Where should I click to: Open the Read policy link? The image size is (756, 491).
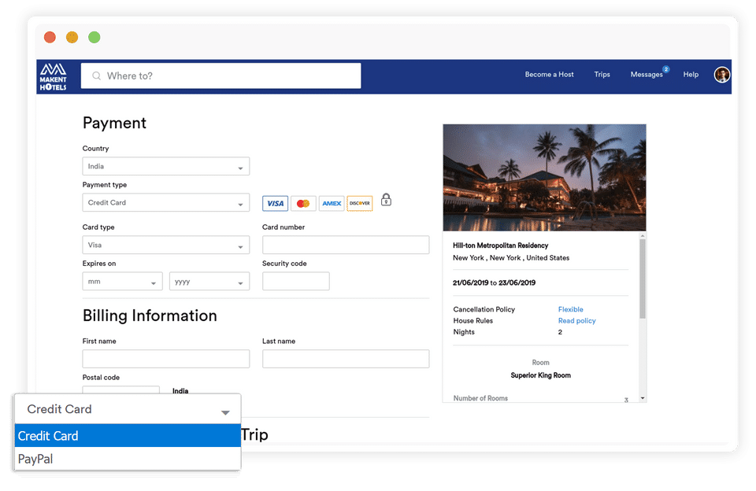point(577,321)
